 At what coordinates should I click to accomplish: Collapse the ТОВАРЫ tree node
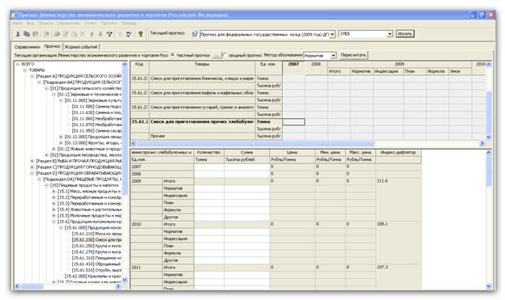click(x=25, y=70)
